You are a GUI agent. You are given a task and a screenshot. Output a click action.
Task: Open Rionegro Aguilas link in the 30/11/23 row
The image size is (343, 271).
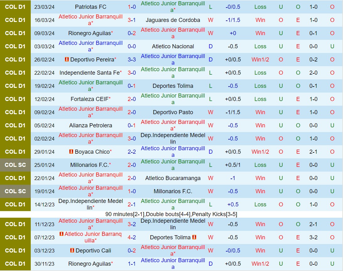click(89, 264)
